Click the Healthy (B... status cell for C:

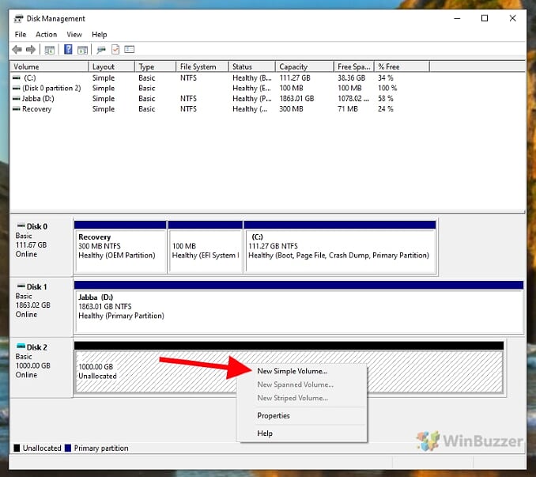click(x=252, y=78)
